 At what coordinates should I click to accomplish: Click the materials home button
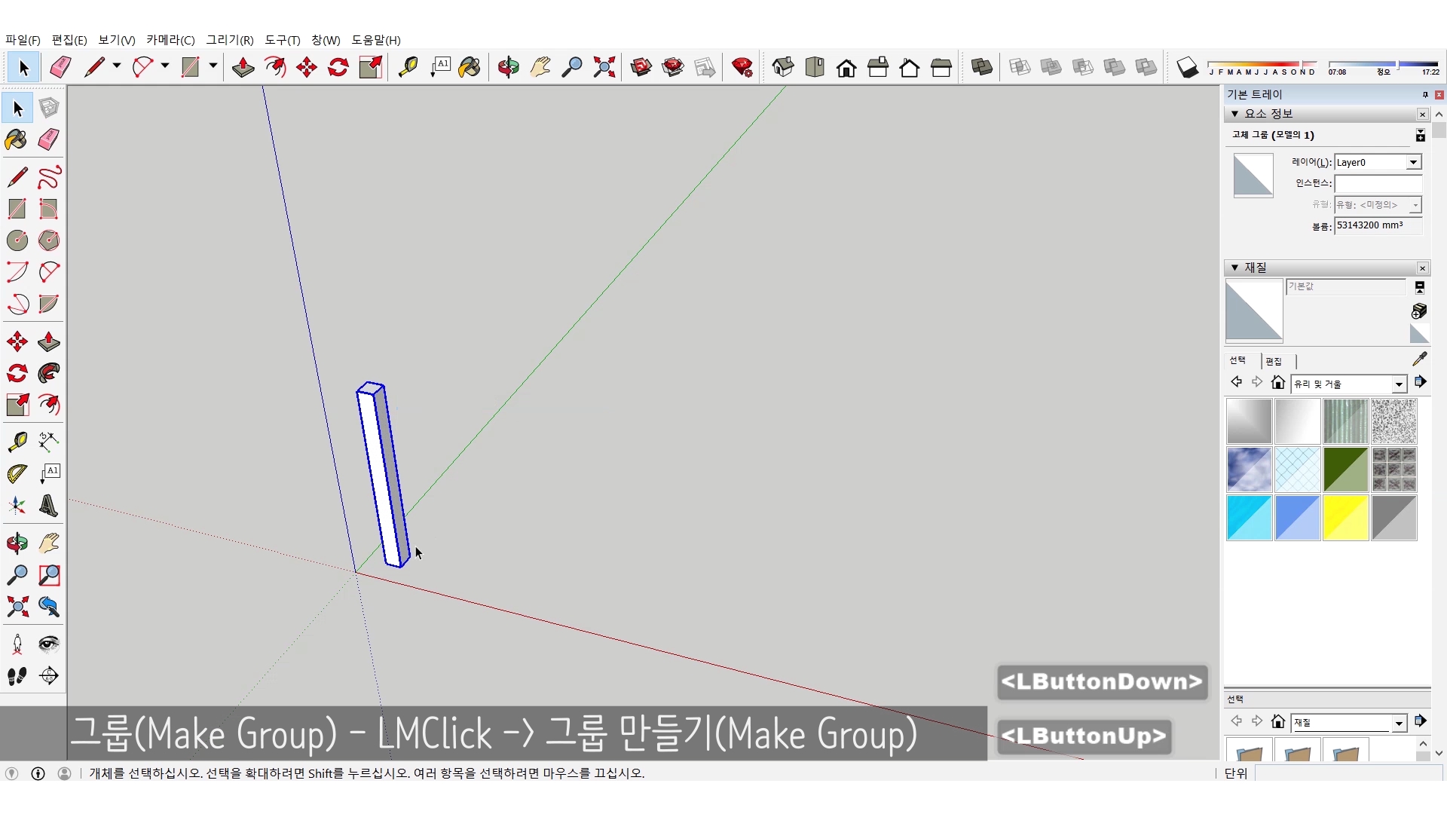coord(1277,383)
